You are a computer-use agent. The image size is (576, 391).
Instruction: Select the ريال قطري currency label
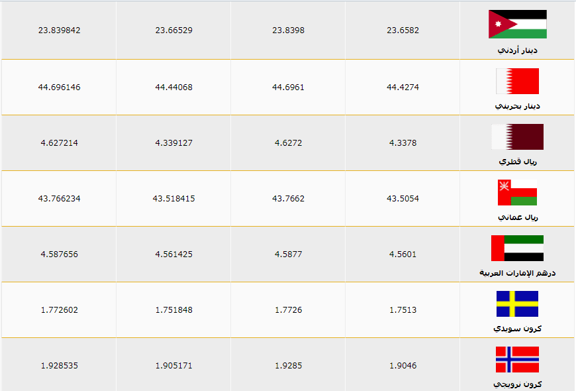(517, 162)
